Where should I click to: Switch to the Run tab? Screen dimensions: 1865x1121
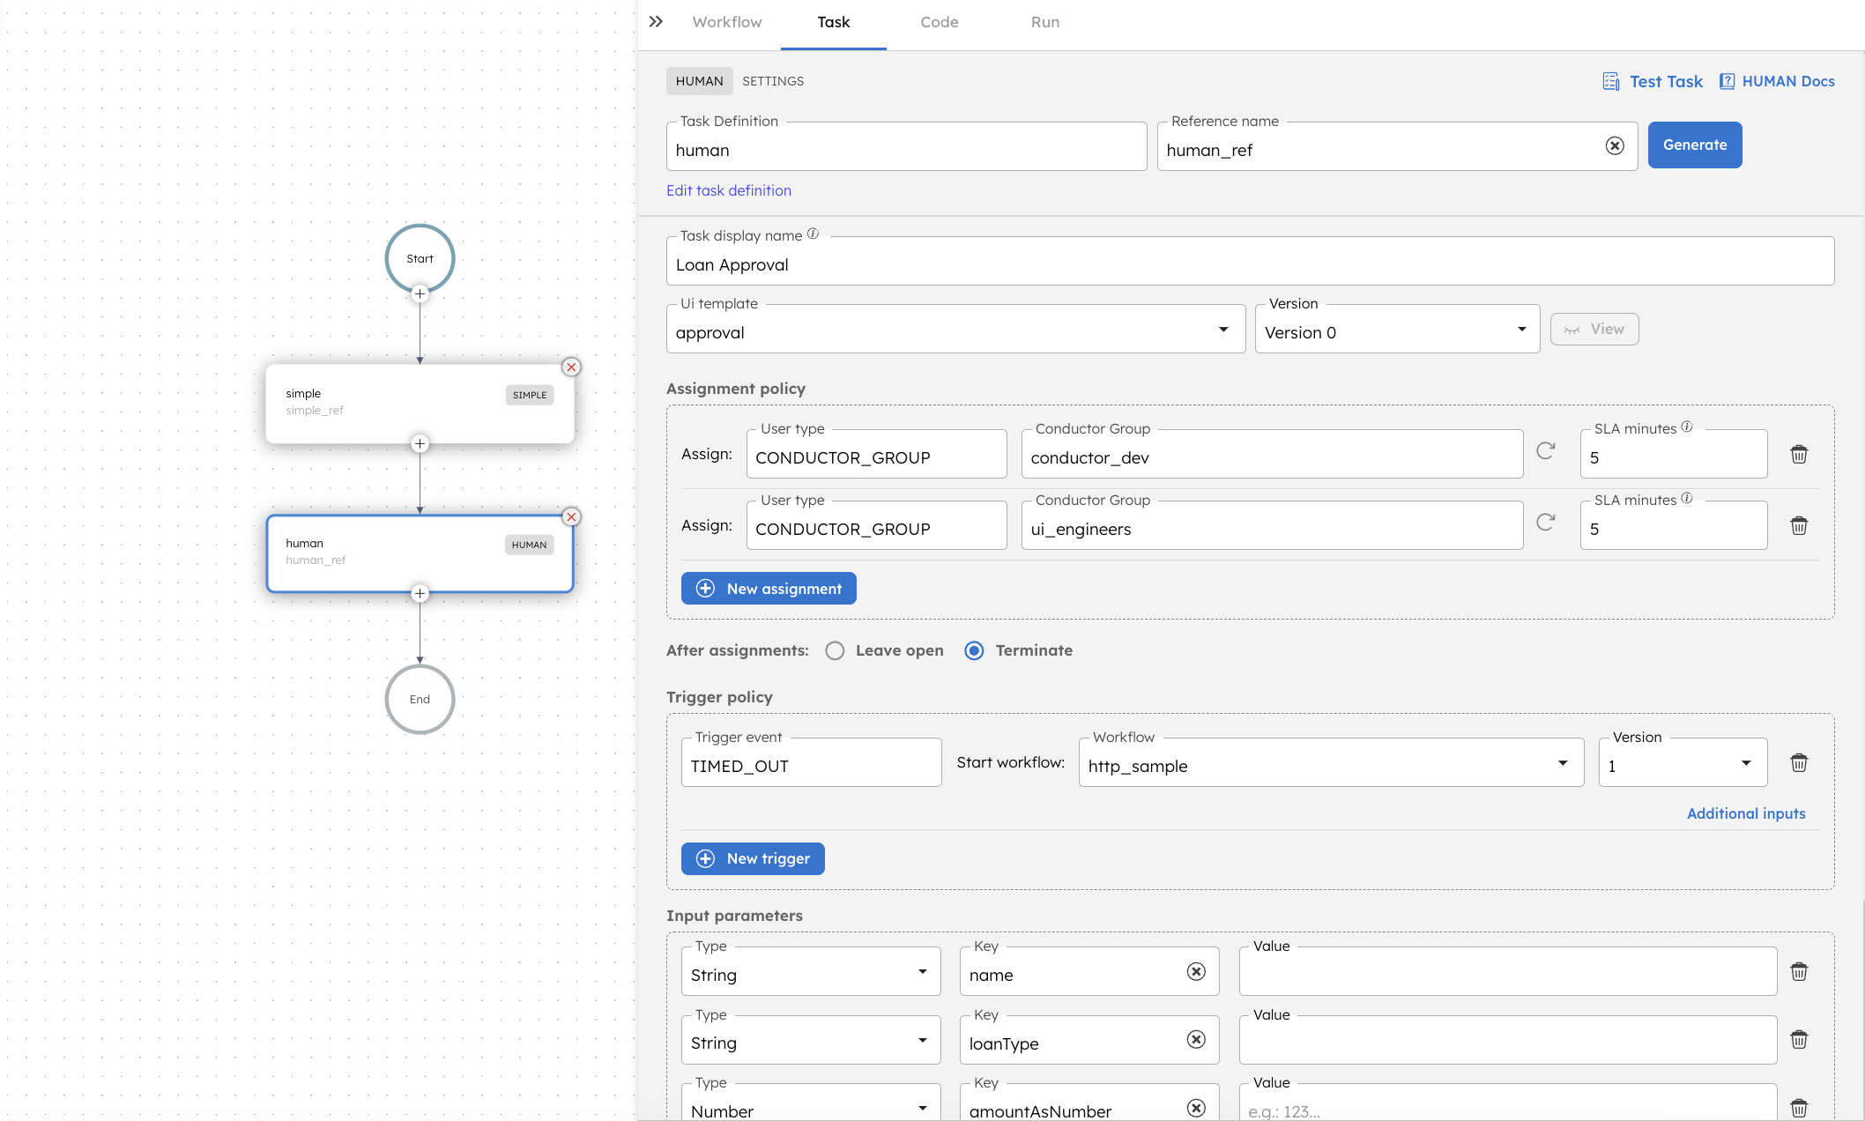pyautogui.click(x=1045, y=22)
